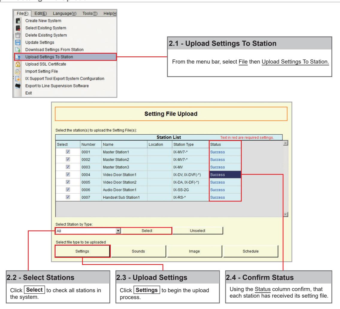
Task: Click the station list scroll up arrow
Action: click(x=286, y=143)
